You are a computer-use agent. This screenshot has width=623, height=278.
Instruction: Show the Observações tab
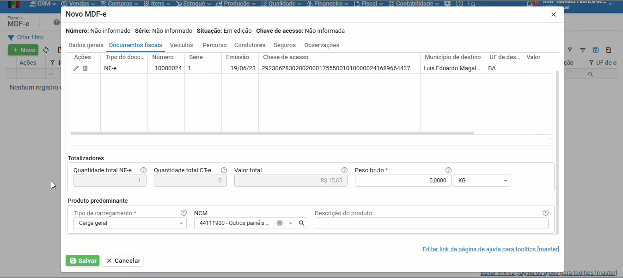[322, 45]
